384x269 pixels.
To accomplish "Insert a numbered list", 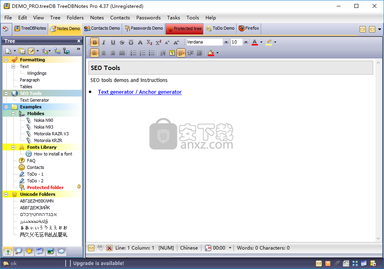I will [x=143, y=53].
